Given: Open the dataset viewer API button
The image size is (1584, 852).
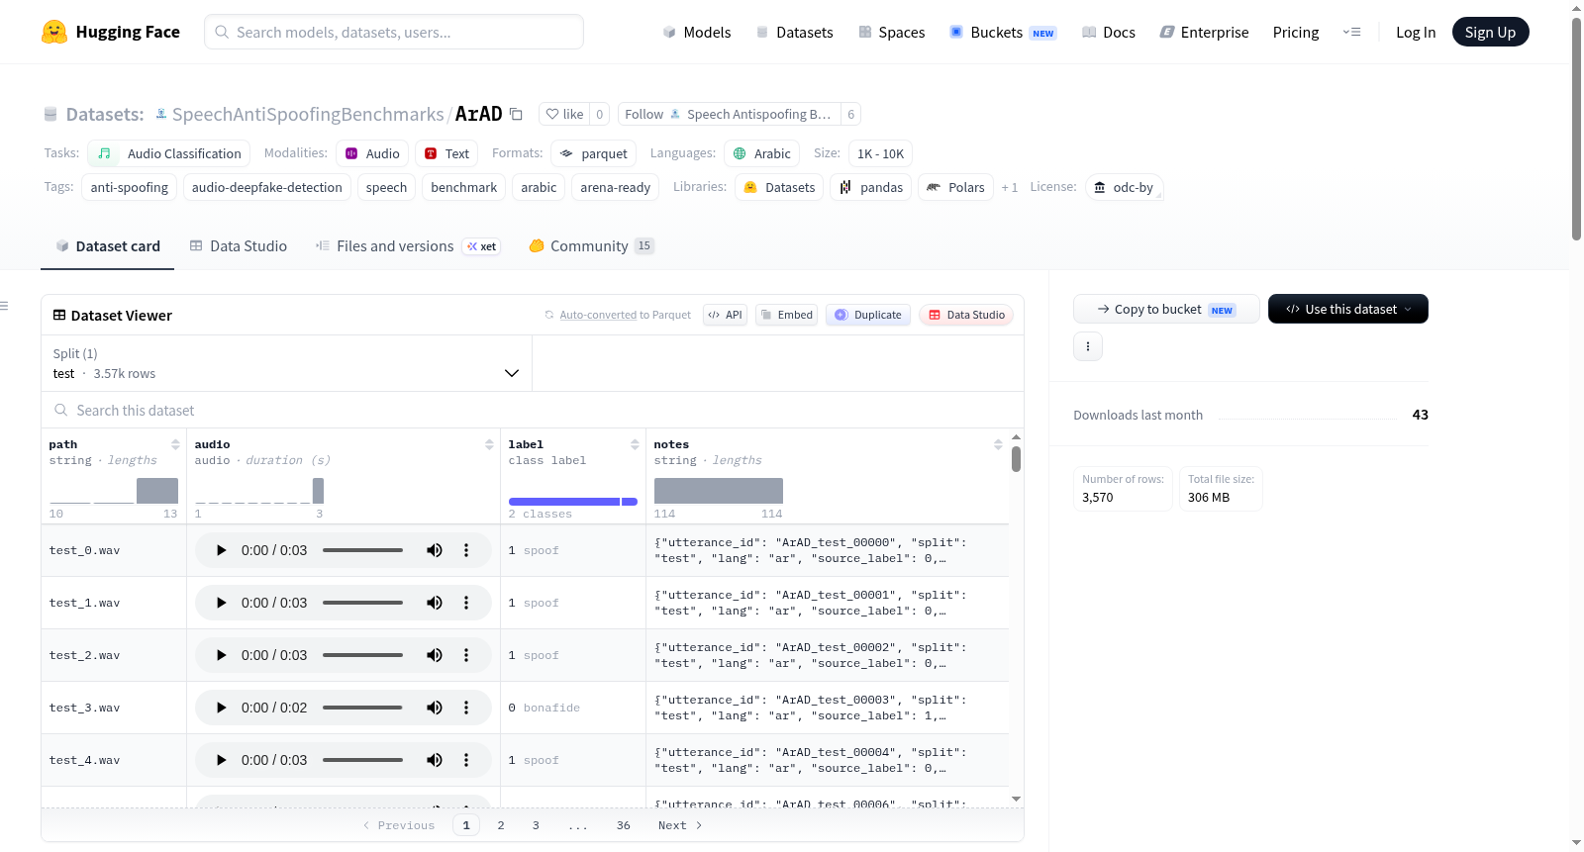Looking at the screenshot, I should point(725,315).
